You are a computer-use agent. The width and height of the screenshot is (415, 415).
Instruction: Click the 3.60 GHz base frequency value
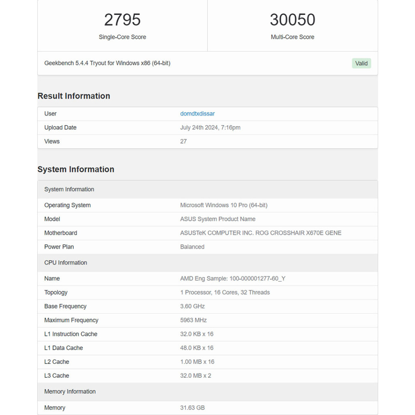click(193, 306)
